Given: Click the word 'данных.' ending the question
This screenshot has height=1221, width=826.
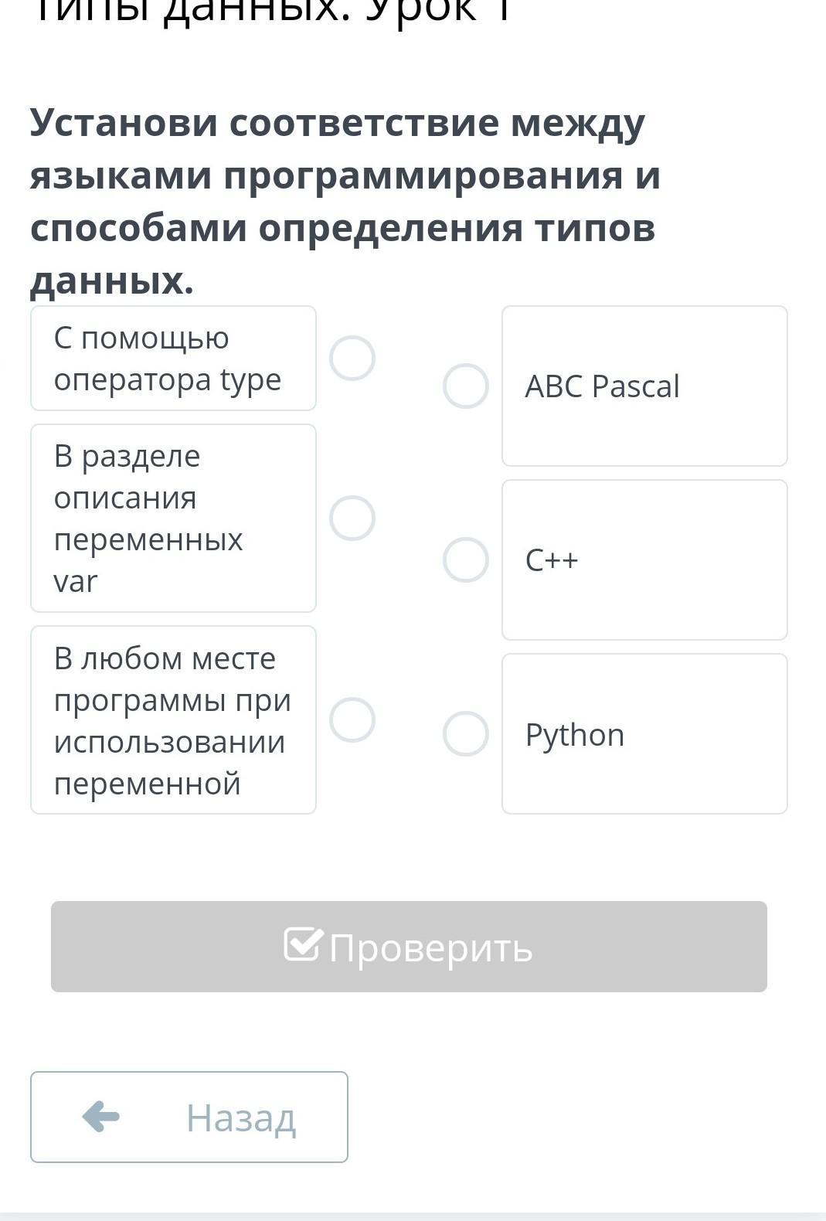Looking at the screenshot, I should coord(112,281).
